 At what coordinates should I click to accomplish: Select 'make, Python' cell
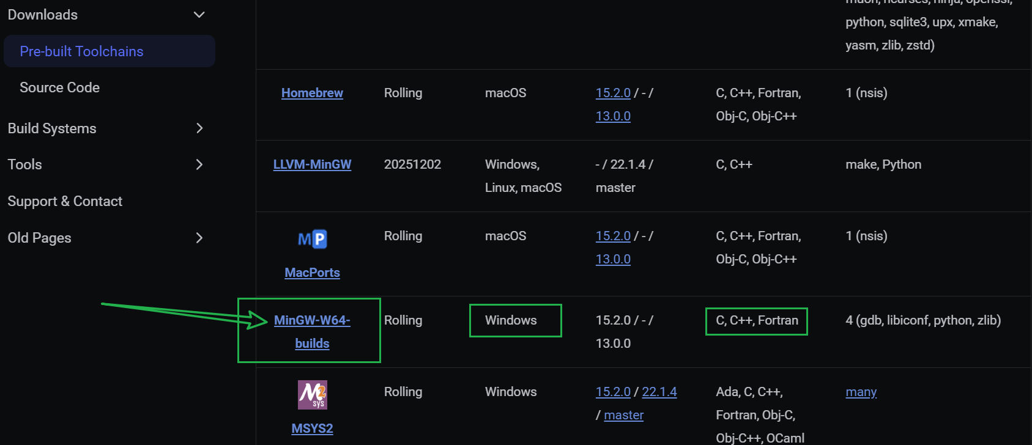883,164
